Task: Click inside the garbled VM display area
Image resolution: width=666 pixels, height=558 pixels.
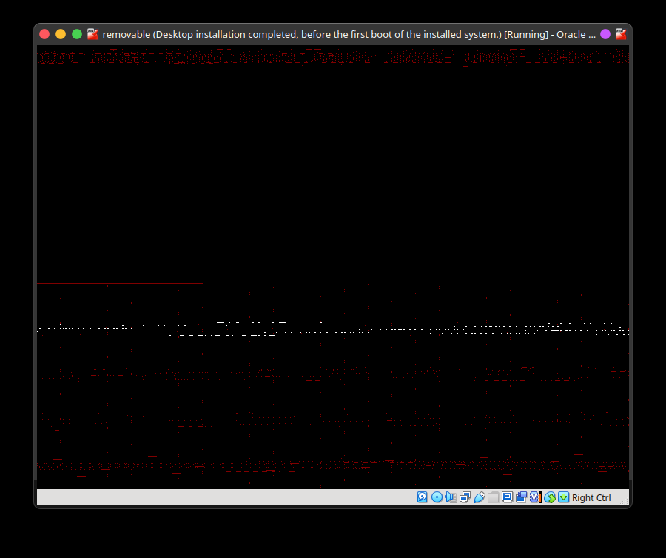Action: pos(333,185)
